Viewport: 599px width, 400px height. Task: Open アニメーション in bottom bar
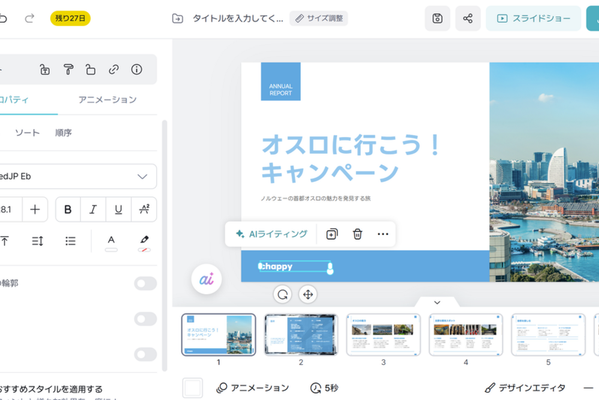(x=253, y=388)
